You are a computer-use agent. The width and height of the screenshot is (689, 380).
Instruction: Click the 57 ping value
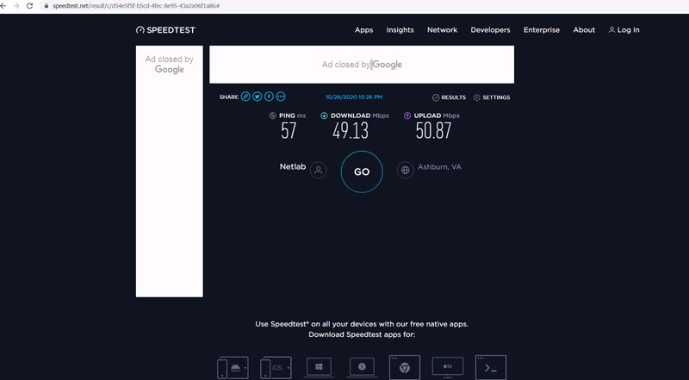(x=289, y=131)
